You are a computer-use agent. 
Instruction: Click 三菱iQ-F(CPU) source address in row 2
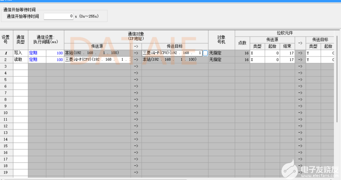[98, 59]
